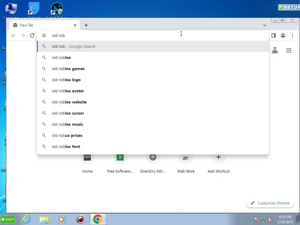Open the red round taskbar app
Viewport: 300px width, 225px height.
click(x=80, y=219)
